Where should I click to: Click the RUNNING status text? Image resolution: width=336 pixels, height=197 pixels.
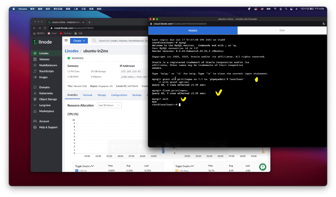click(x=78, y=58)
